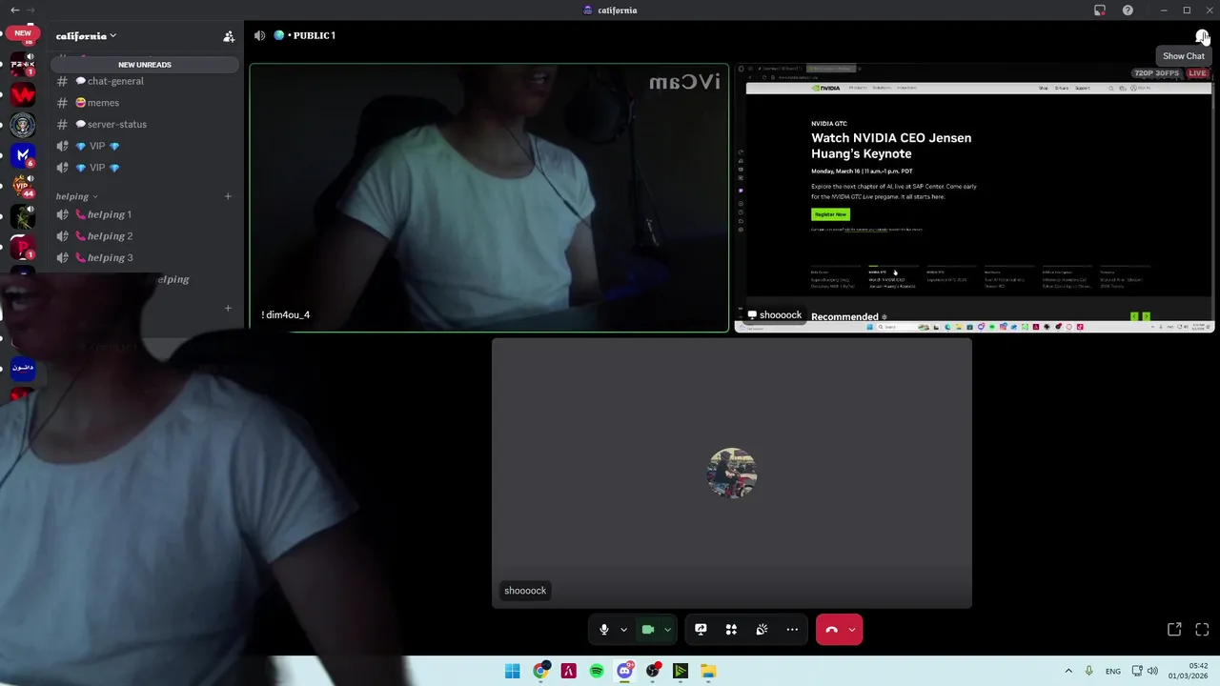Click the shooock name label on lower tile
This screenshot has height=686, width=1220.
(x=525, y=591)
